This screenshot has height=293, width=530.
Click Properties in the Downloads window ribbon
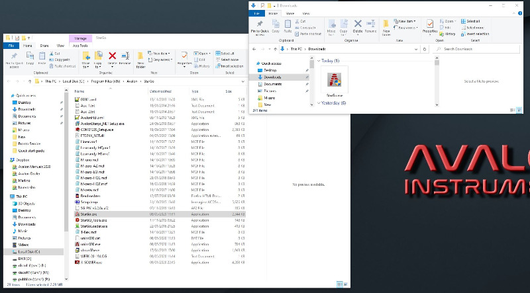pyautogui.click(x=430, y=26)
